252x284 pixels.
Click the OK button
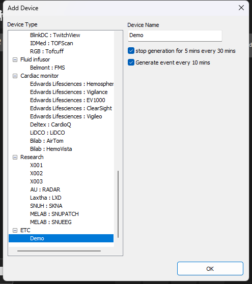point(210,268)
